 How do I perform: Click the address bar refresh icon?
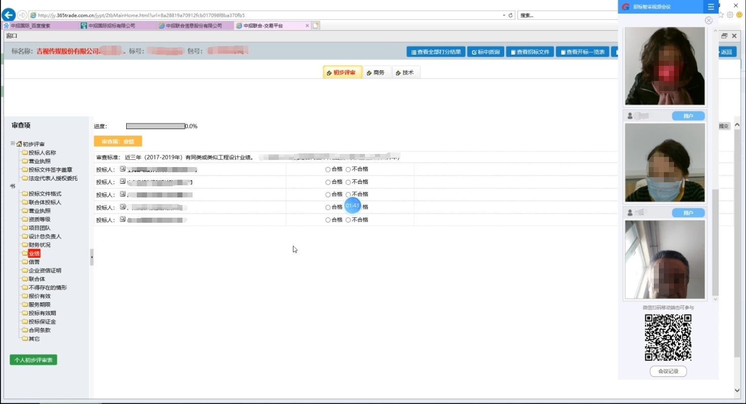click(x=510, y=15)
